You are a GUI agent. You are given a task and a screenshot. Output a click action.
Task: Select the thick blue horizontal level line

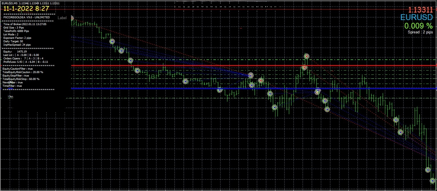click(x=172, y=89)
